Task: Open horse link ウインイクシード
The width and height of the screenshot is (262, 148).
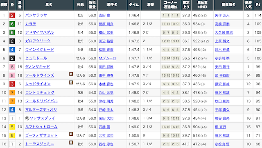Action: tap(40, 50)
